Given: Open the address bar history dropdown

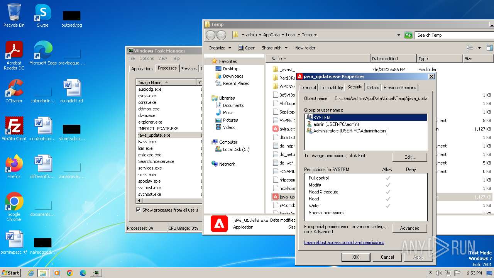Looking at the screenshot, I should click(x=399, y=35).
